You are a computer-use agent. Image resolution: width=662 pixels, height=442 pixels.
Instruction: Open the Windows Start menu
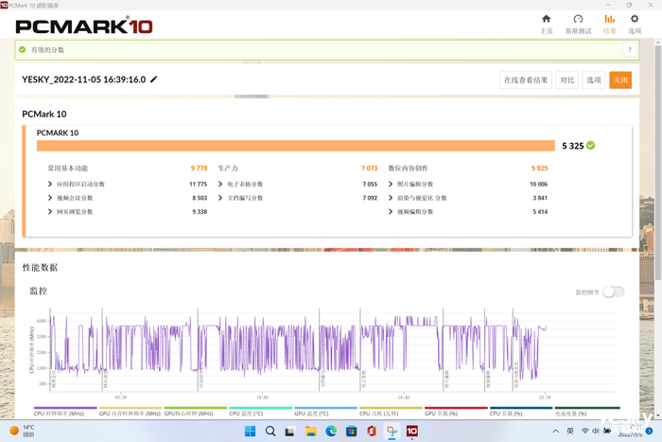pos(250,431)
